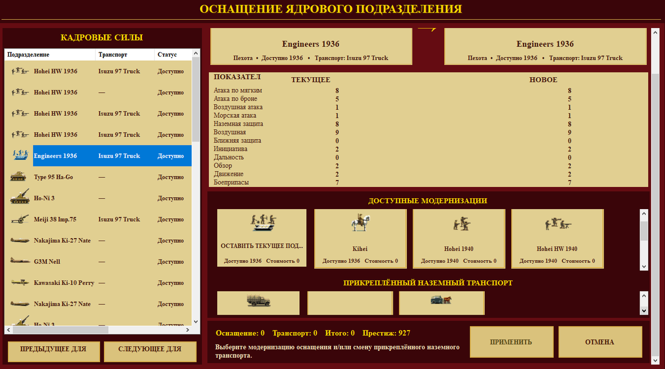The height and width of the screenshot is (369, 665).
Task: Click the Kihei cavalry icon
Action: pos(360,223)
